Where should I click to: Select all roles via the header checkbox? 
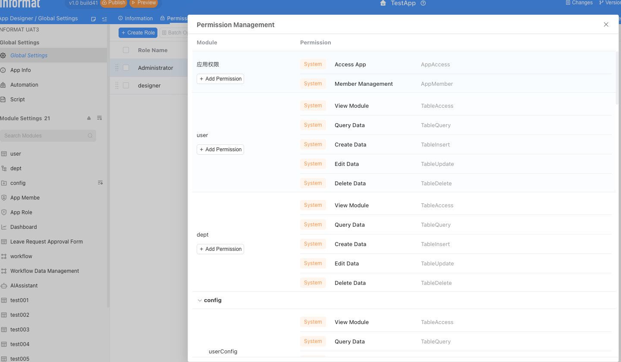coord(126,50)
